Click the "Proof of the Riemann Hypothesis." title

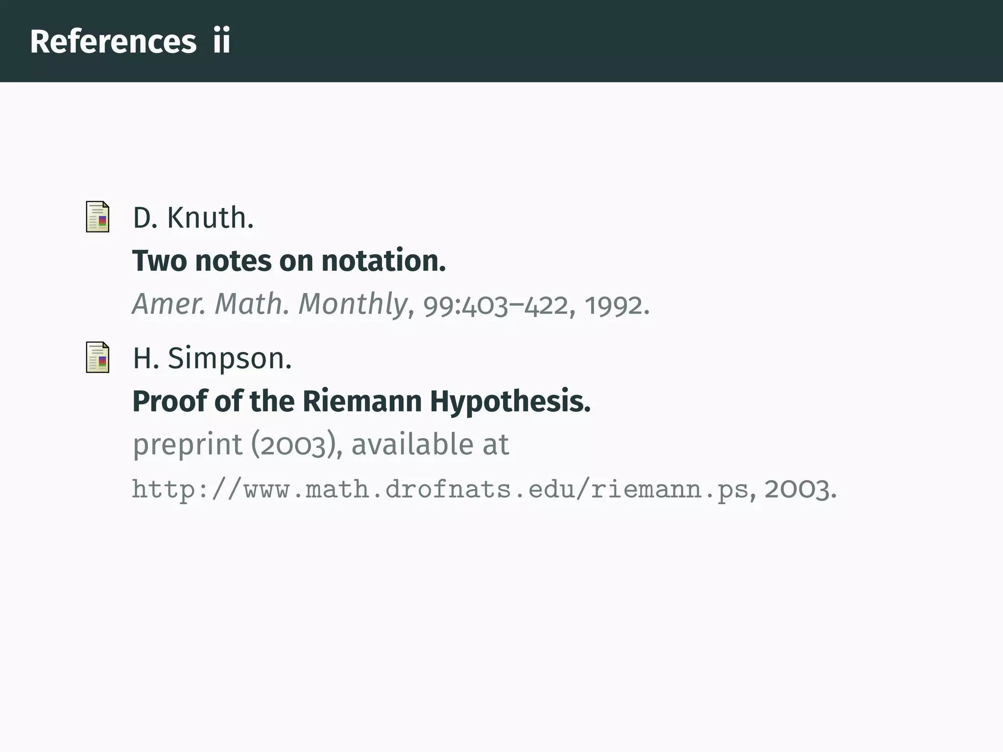point(361,401)
